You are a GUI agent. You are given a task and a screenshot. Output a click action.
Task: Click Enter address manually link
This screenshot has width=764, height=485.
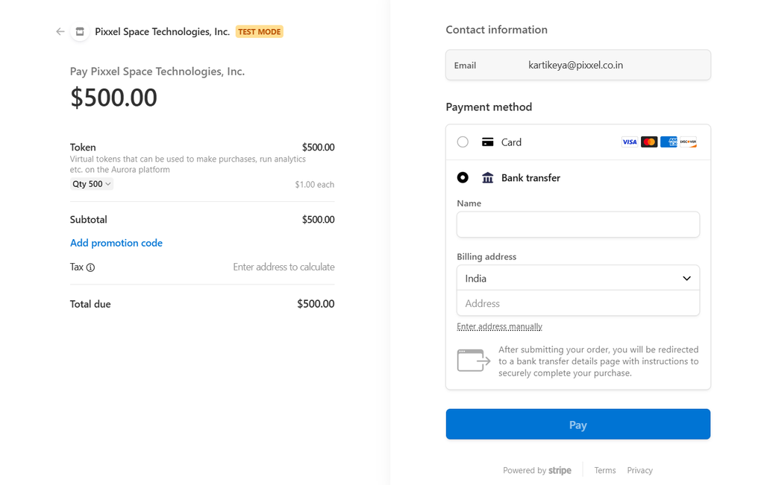pyautogui.click(x=499, y=326)
